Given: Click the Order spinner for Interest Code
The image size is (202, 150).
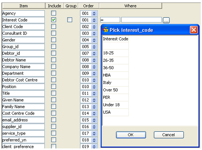Looking at the screenshot, I should tap(94, 20).
